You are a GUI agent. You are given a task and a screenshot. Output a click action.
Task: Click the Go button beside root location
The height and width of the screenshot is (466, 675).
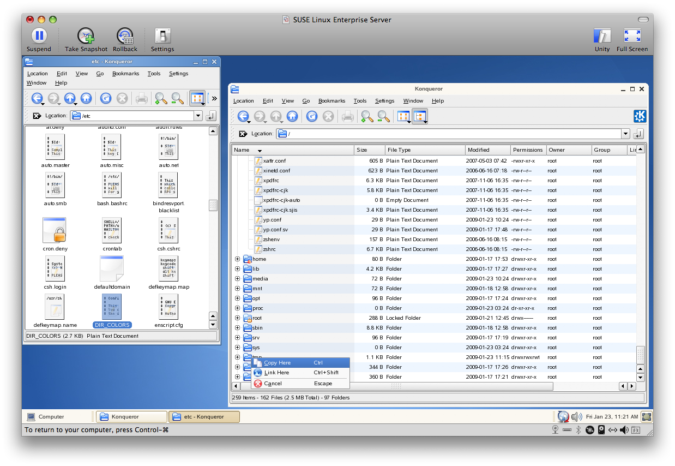click(x=638, y=134)
